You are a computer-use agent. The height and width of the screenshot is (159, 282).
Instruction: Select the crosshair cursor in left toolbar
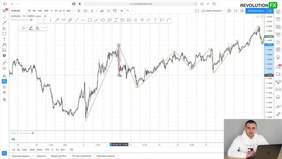coord(4,17)
